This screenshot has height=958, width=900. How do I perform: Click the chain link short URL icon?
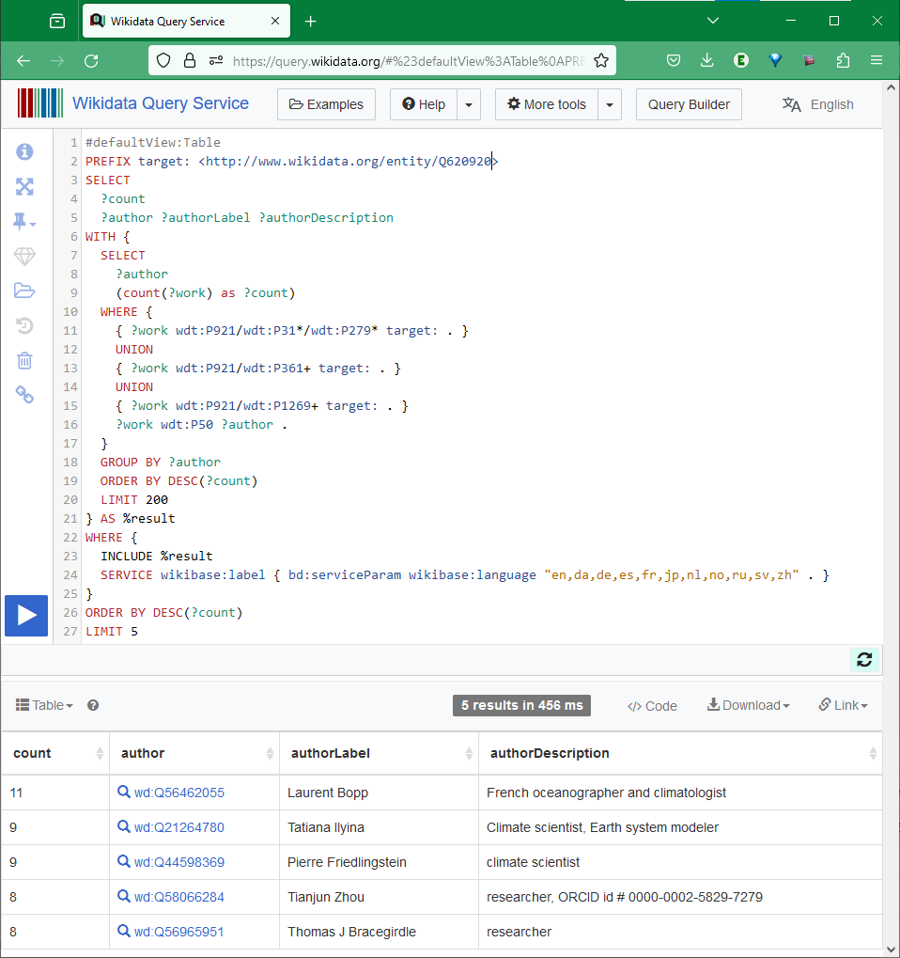24,395
